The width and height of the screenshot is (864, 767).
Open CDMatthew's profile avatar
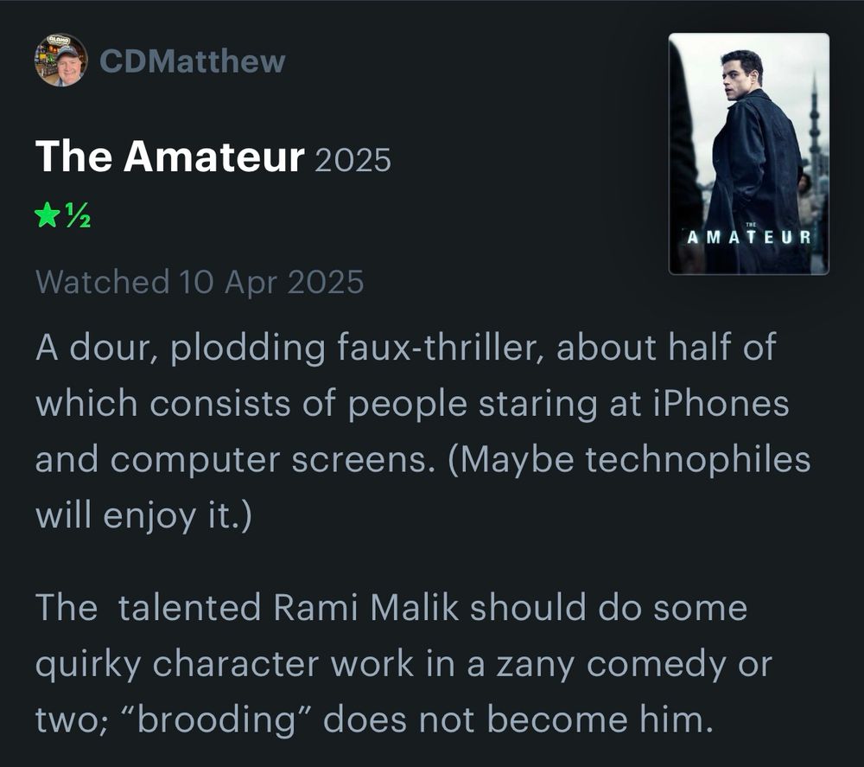point(60,61)
